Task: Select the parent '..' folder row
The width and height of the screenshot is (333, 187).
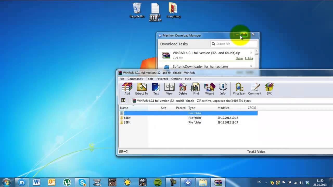Action: pyautogui.click(x=188, y=113)
